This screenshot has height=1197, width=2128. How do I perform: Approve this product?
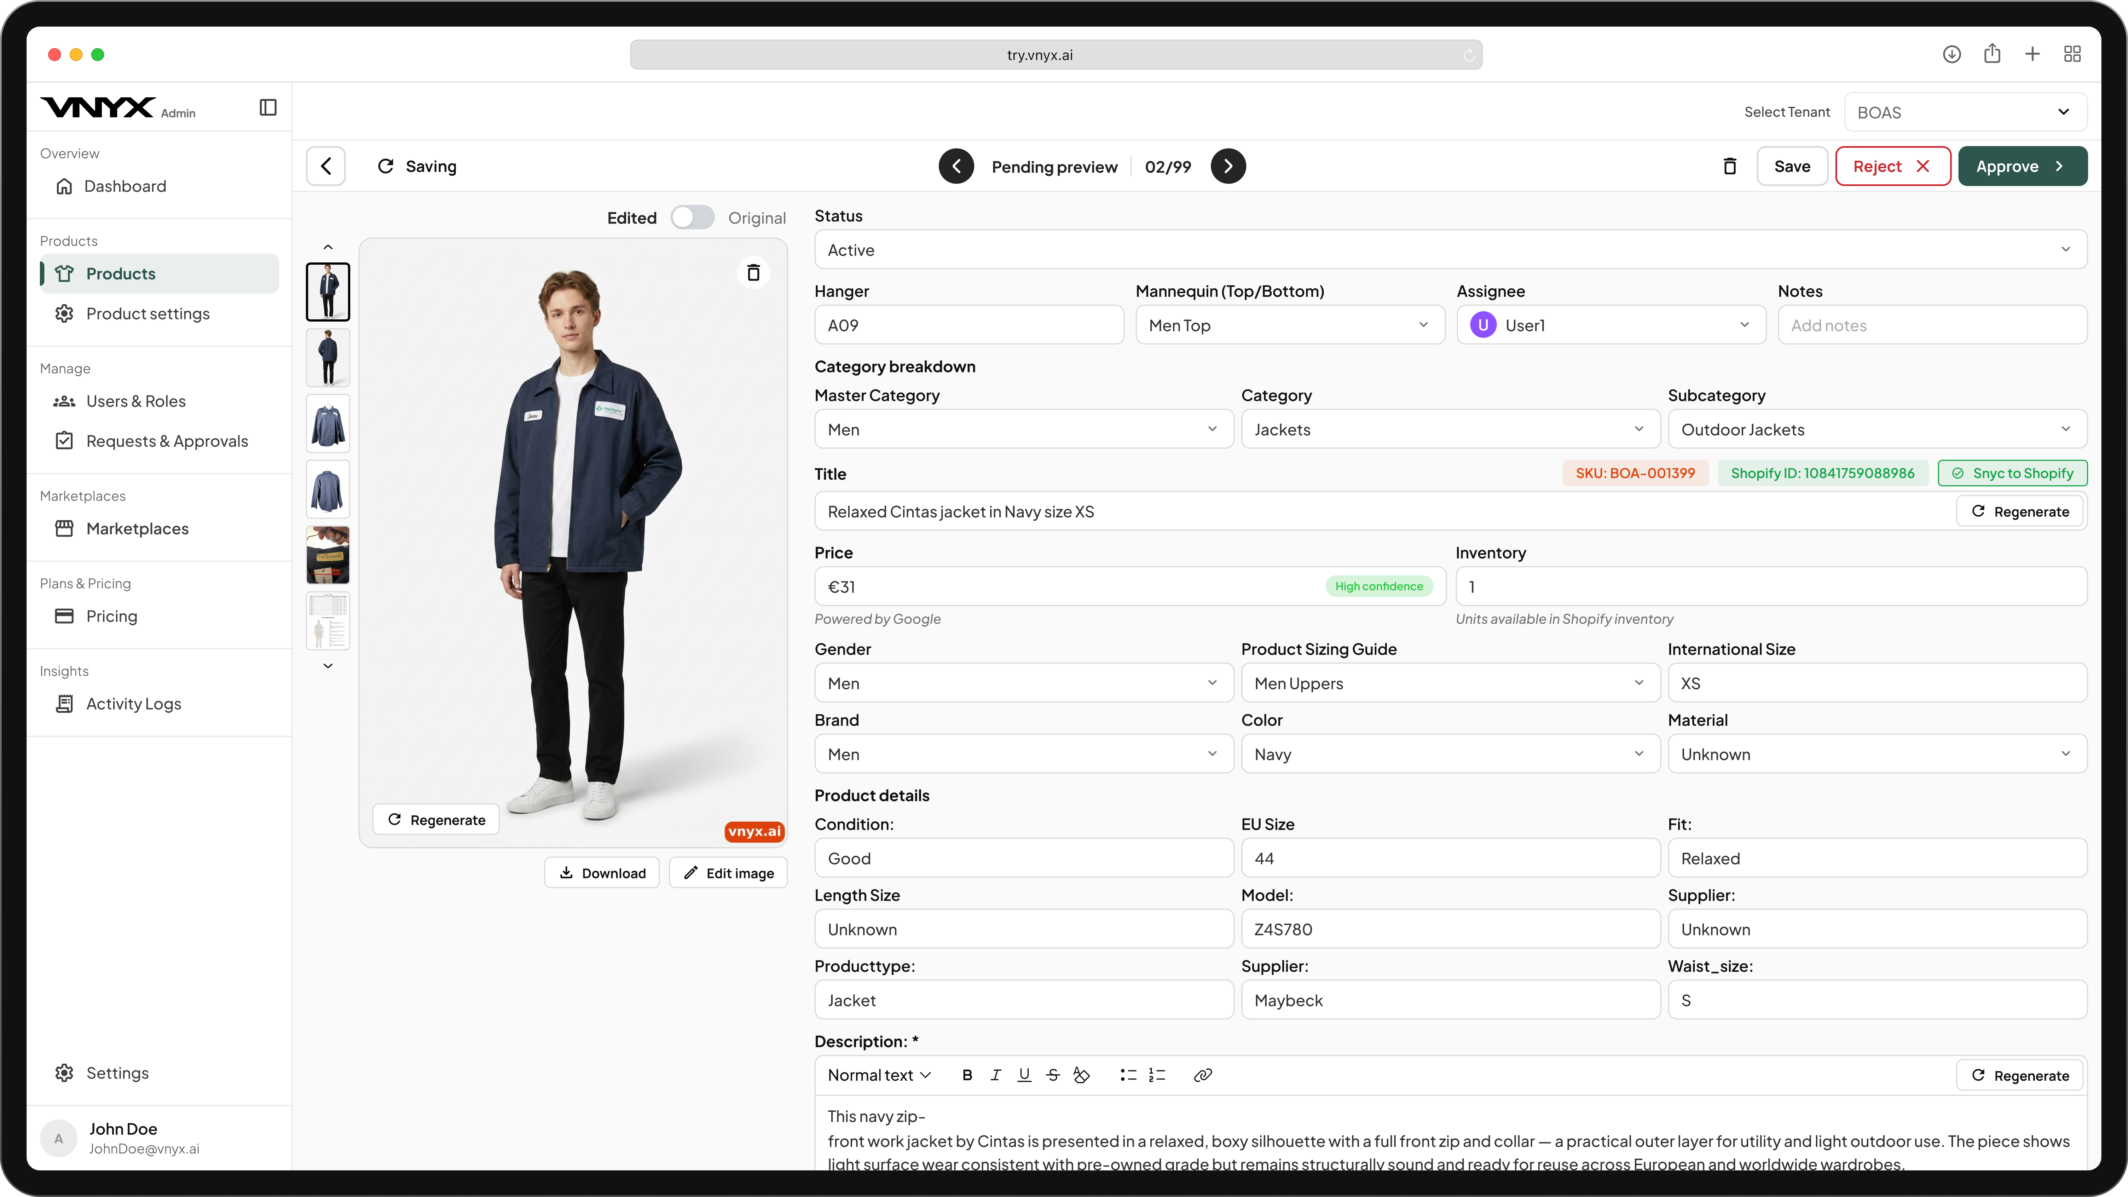(2022, 166)
